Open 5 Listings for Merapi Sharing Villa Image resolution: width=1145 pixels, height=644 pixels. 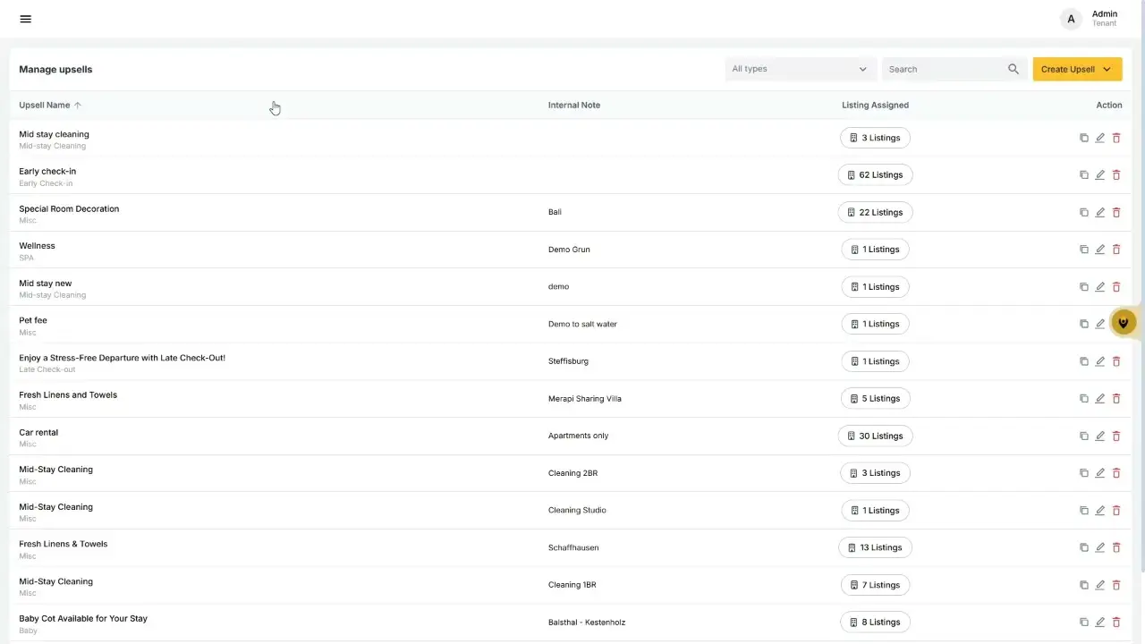click(x=875, y=399)
